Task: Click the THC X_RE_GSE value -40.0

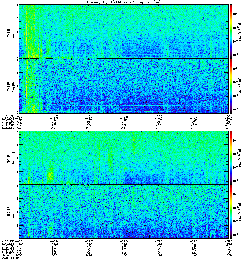Action: 54,241
